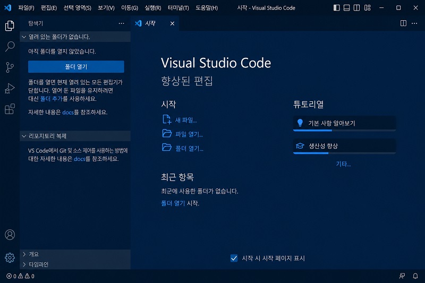Uncheck 시작 시 시작 페이지 표시 checkbox
Screen dimensions: 425x283
point(234,258)
